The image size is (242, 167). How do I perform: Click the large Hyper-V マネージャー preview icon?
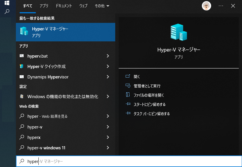178,32
